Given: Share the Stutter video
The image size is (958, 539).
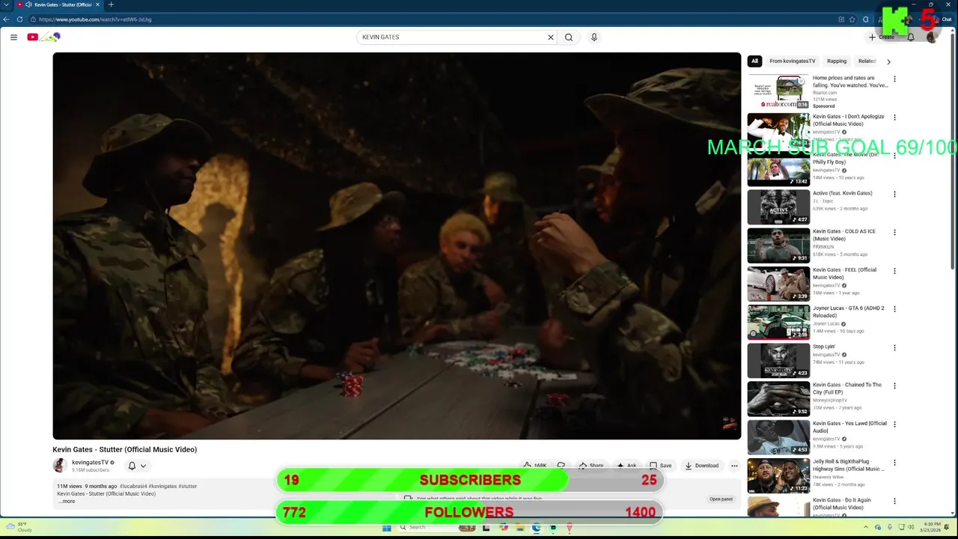Looking at the screenshot, I should [591, 466].
